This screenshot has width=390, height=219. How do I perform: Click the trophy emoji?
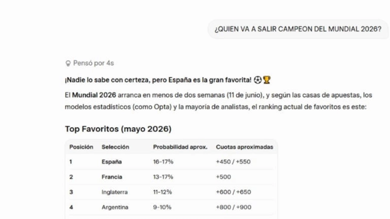(x=266, y=80)
